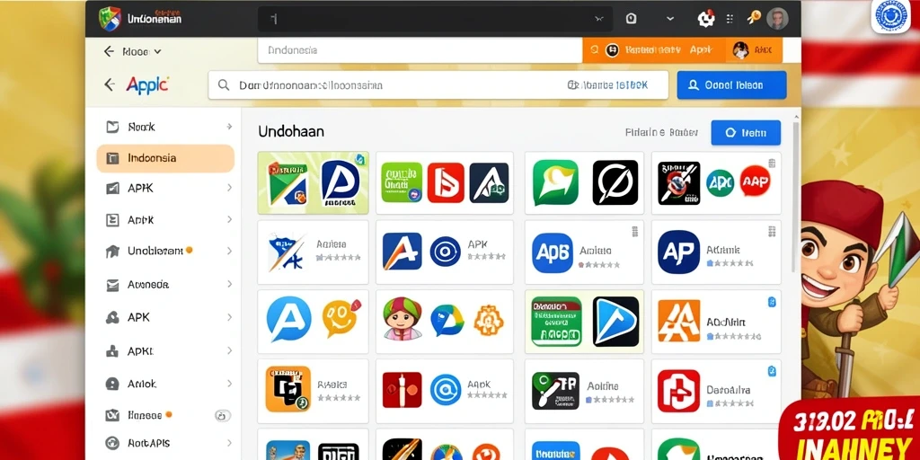Image resolution: width=920 pixels, height=460 pixels.
Task: Click the small blue badge on the AOchlrit card
Action: click(x=772, y=302)
